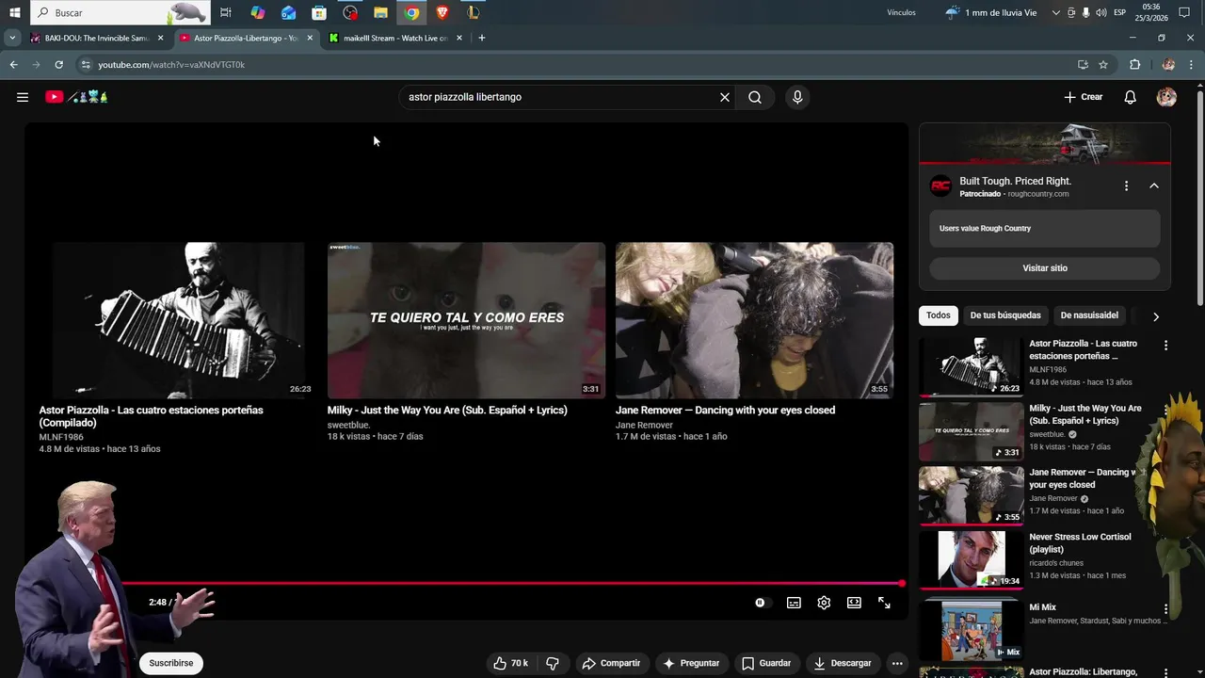Collapse the Rough Country ad panel chevron

[x=1154, y=186]
